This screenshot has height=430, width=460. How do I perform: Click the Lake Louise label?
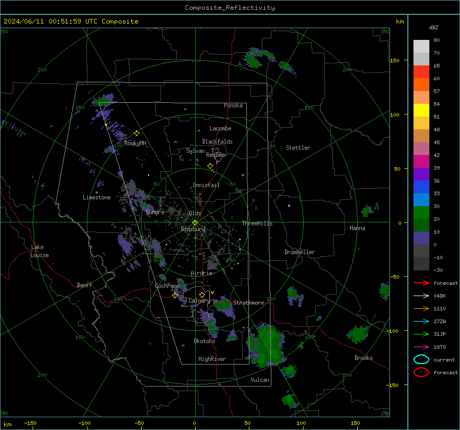39,251
